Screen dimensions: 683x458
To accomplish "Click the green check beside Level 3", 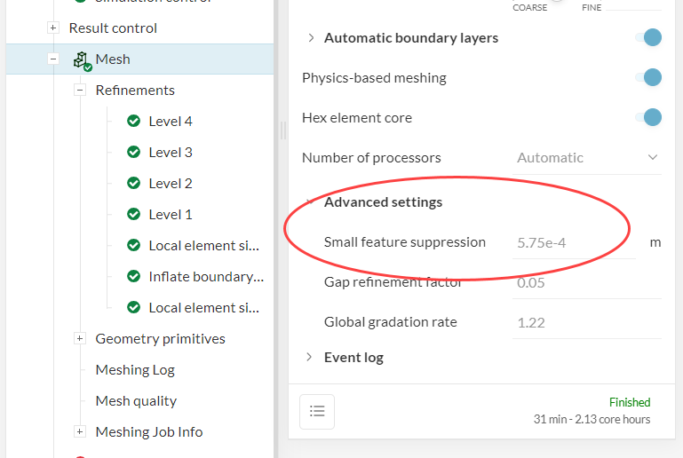I will point(134,153).
